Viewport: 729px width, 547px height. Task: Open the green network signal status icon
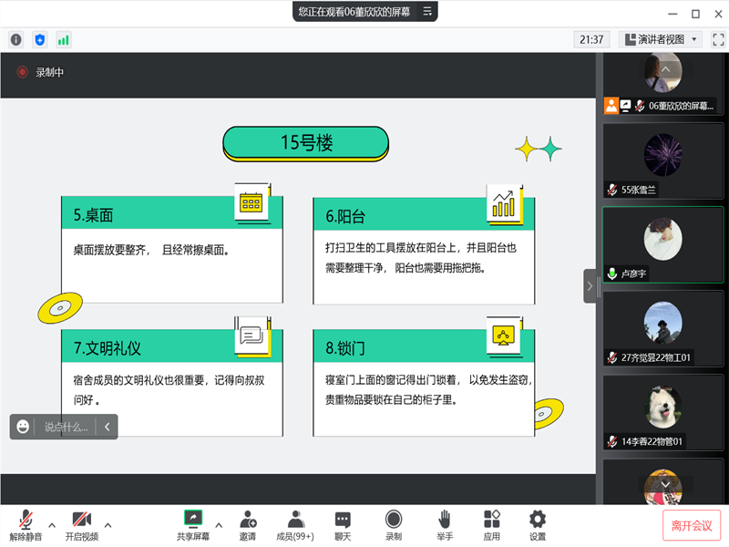pyautogui.click(x=64, y=39)
